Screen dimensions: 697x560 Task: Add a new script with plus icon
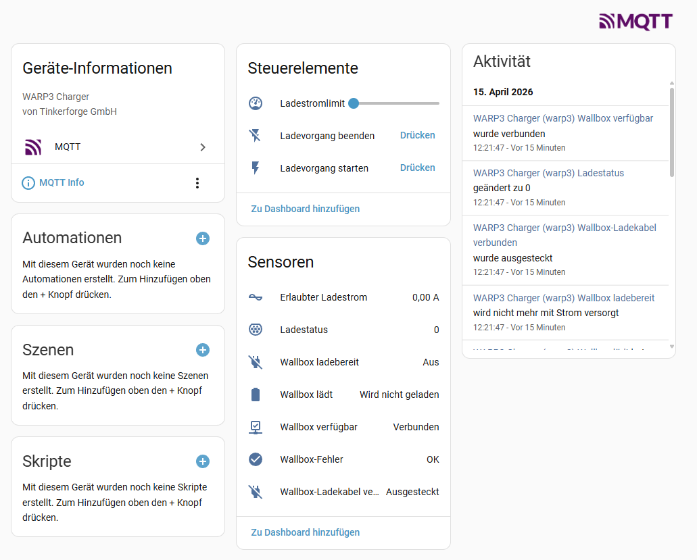[x=203, y=461]
